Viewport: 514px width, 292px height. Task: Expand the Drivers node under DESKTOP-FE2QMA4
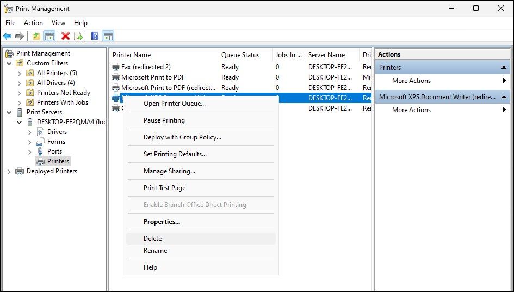click(x=29, y=132)
